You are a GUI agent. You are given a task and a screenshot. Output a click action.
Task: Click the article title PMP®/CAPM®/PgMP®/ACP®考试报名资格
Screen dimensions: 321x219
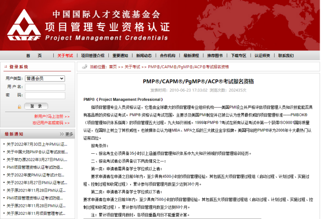click(x=198, y=81)
